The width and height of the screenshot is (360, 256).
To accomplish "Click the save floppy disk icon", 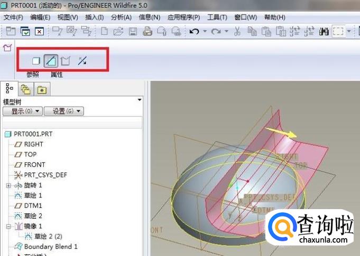I will point(133,32).
